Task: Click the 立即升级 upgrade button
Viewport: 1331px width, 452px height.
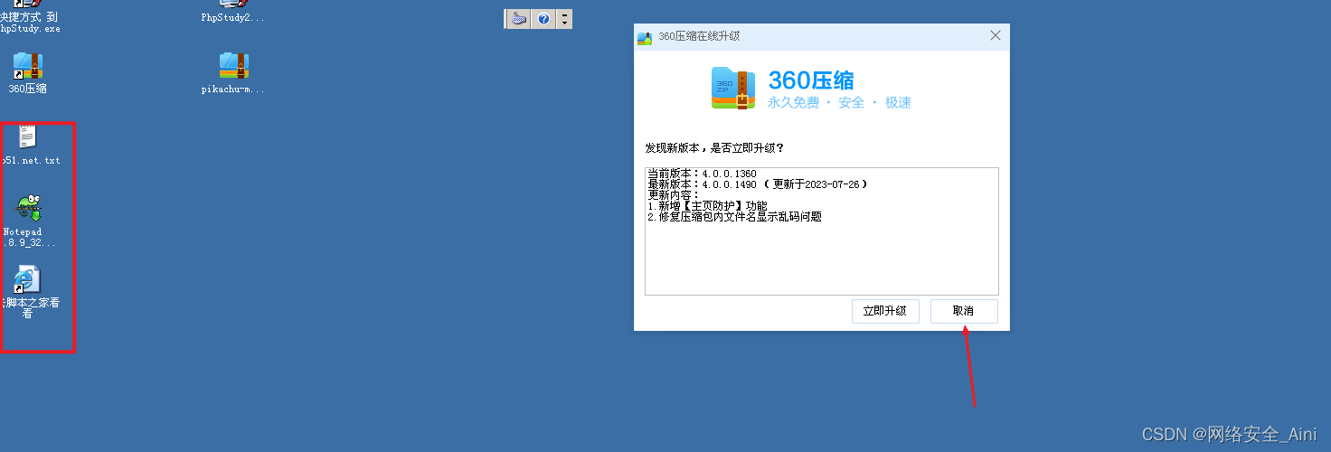Action: [885, 311]
